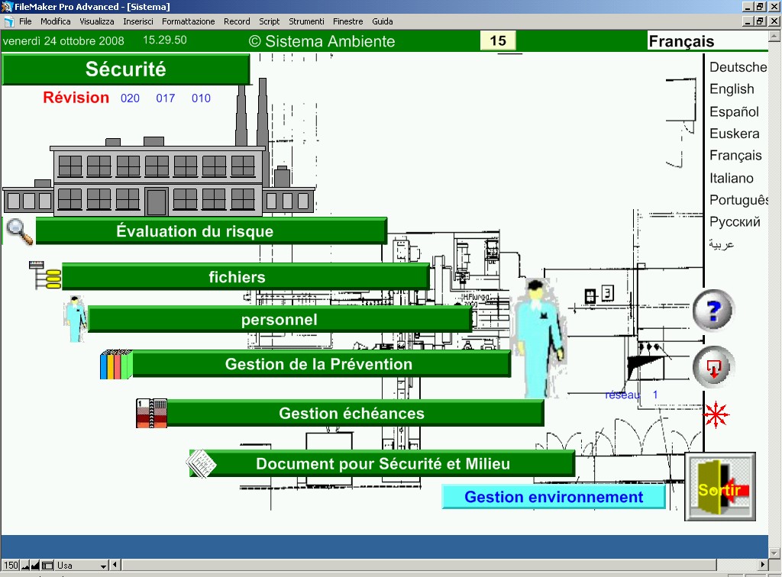782x577 pixels.
Task: Open Gestion échéances
Action: pyautogui.click(x=355, y=413)
